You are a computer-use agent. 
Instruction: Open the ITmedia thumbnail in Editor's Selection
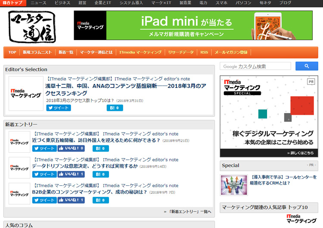click(x=26, y=93)
